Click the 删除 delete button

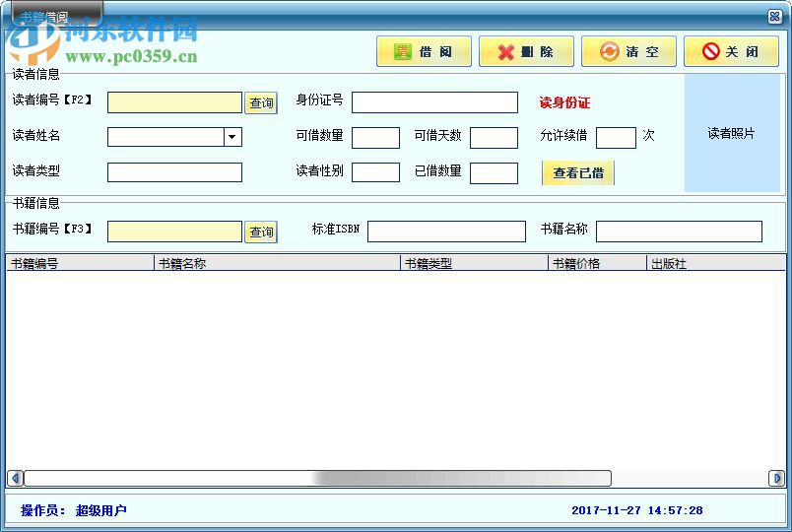(526, 51)
